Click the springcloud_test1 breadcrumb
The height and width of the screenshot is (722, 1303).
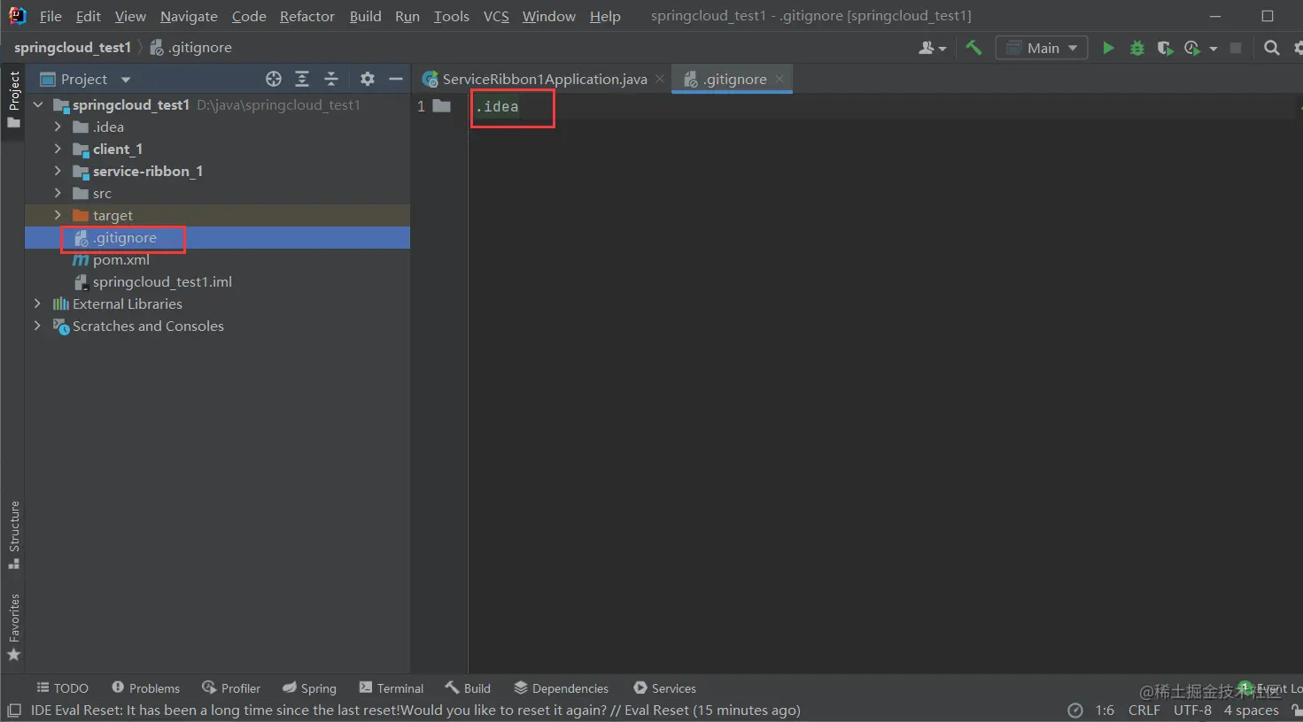click(x=73, y=48)
